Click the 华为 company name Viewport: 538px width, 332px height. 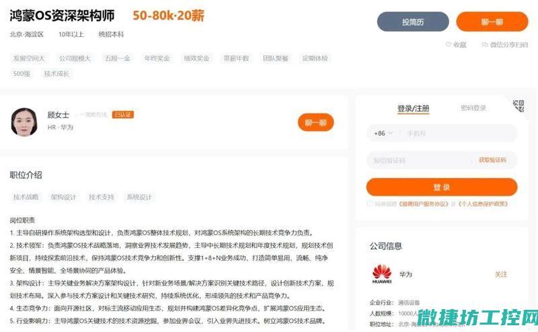coord(406,274)
